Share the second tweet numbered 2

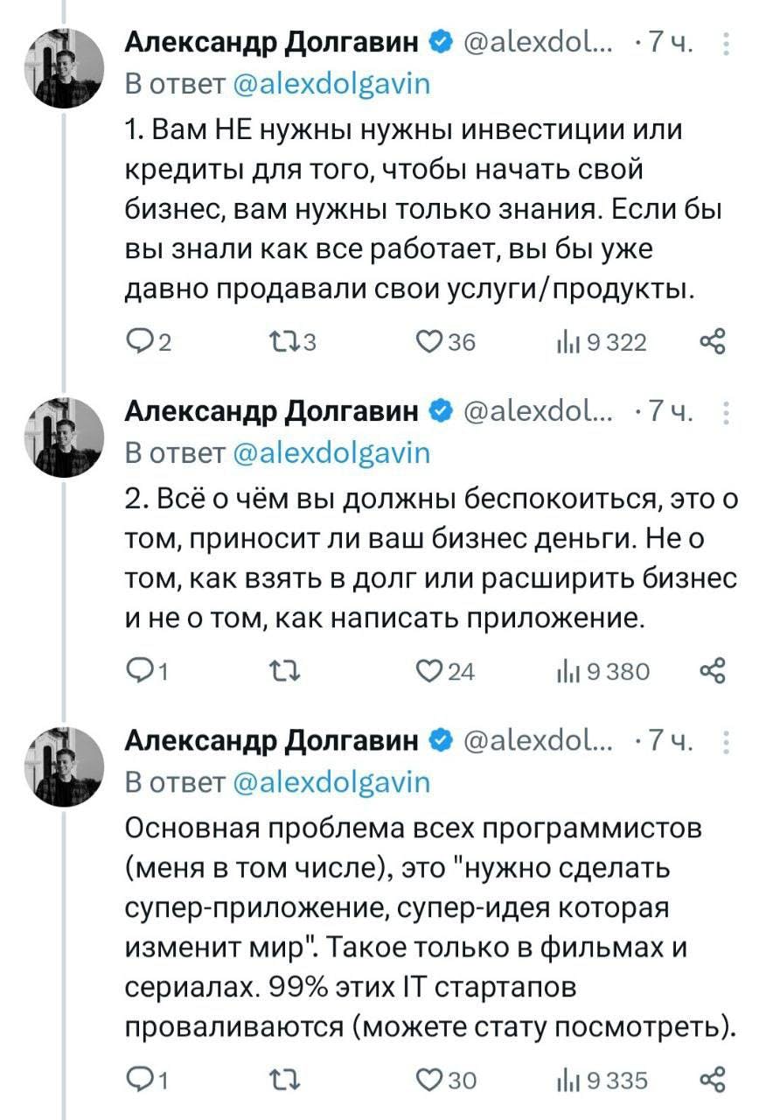[713, 670]
